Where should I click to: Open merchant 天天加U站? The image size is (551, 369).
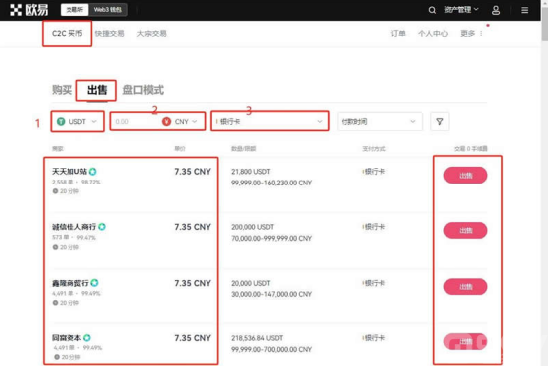[x=69, y=172]
